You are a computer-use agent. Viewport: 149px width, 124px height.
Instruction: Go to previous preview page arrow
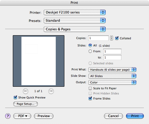click(x=26, y=91)
